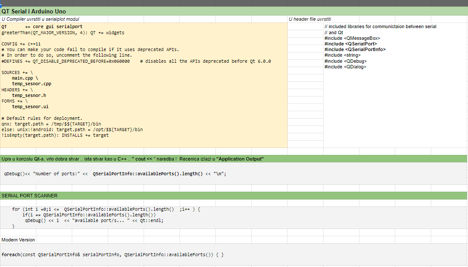468x267 pixels.
Task: Select the 'for (int i =0' loop code cell
Action: click(x=234, y=218)
